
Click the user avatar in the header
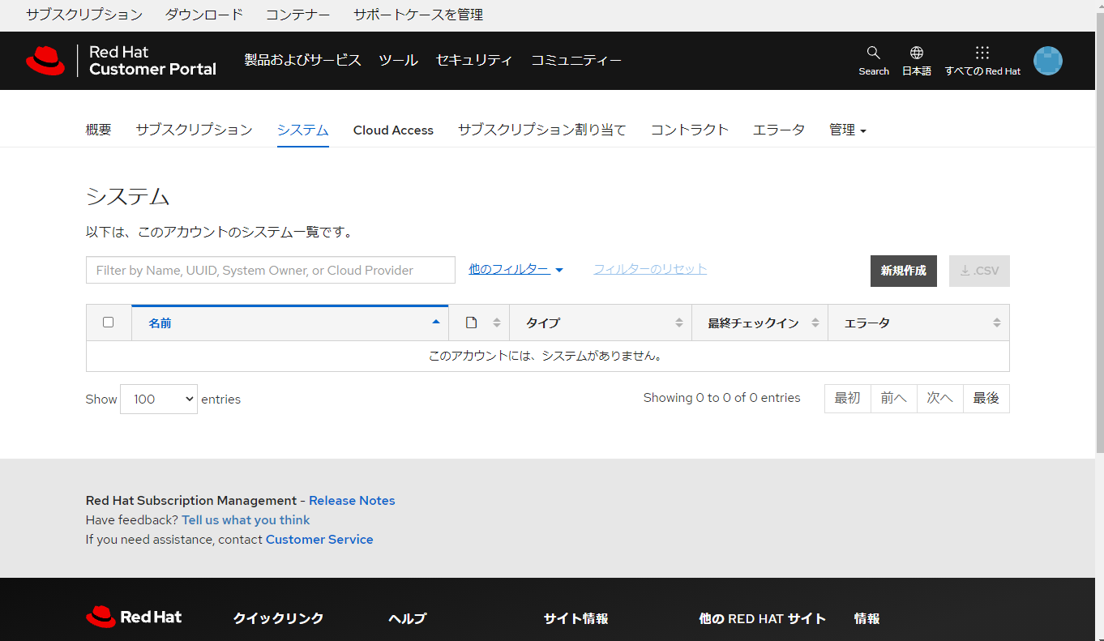[1047, 60]
